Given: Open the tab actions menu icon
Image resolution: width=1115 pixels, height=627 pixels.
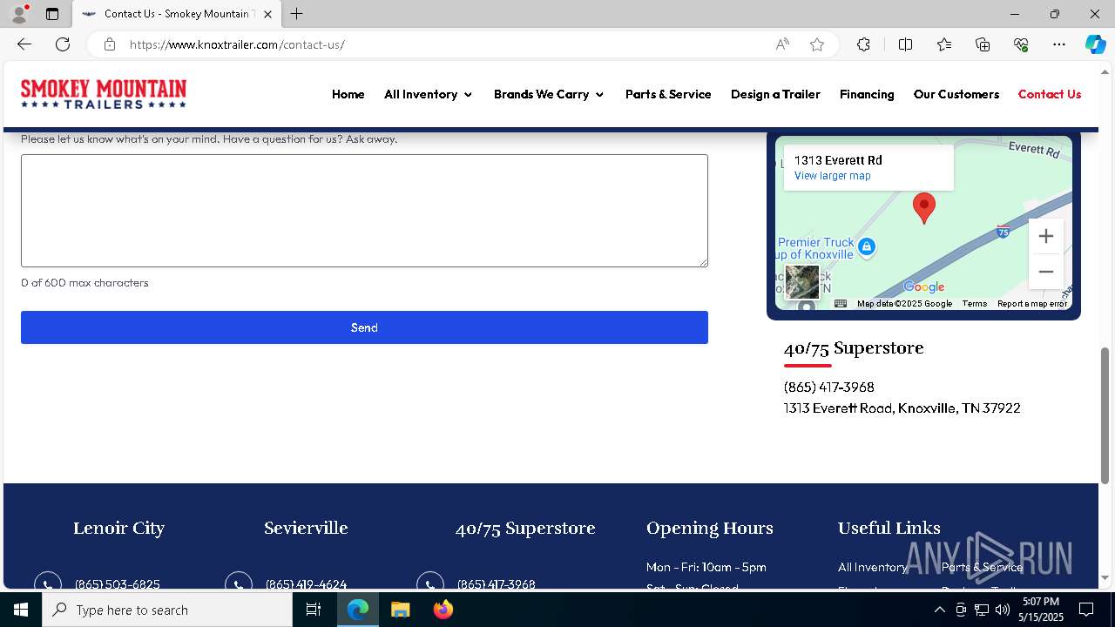Looking at the screenshot, I should point(52,14).
